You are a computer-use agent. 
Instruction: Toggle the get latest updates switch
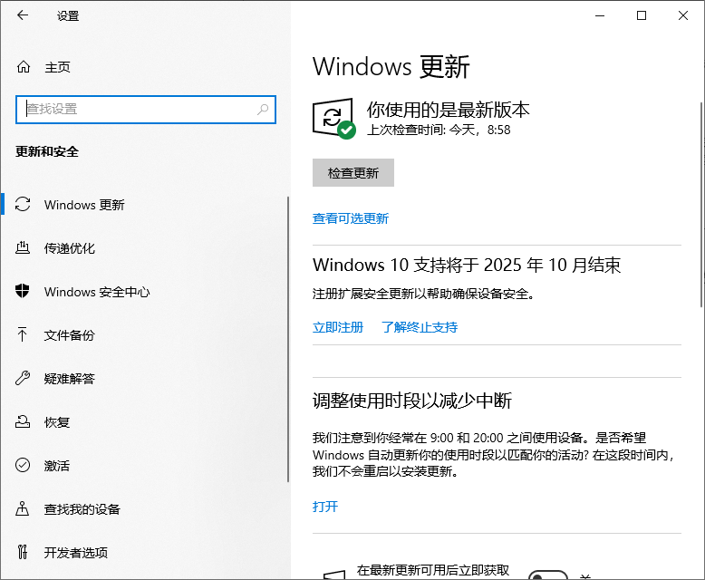point(547,575)
